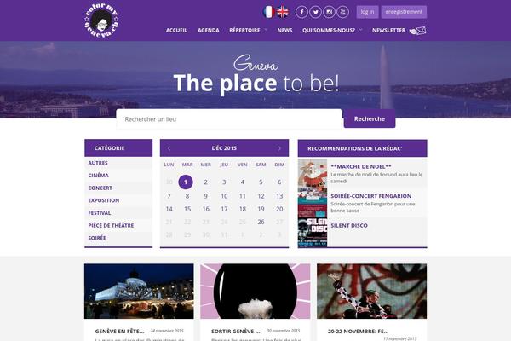The height and width of the screenshot is (341, 511).
Task: Open the News menu item
Action: click(284, 30)
